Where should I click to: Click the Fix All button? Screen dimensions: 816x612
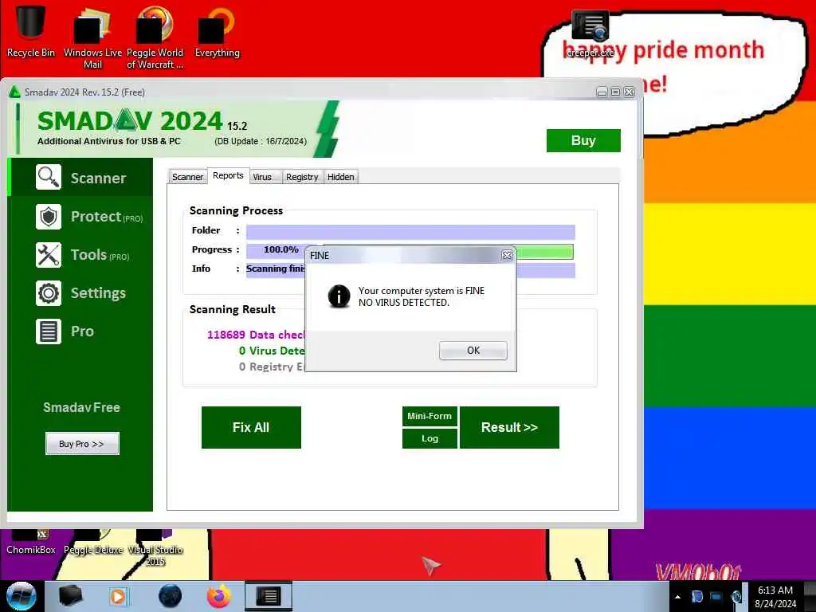click(x=251, y=427)
